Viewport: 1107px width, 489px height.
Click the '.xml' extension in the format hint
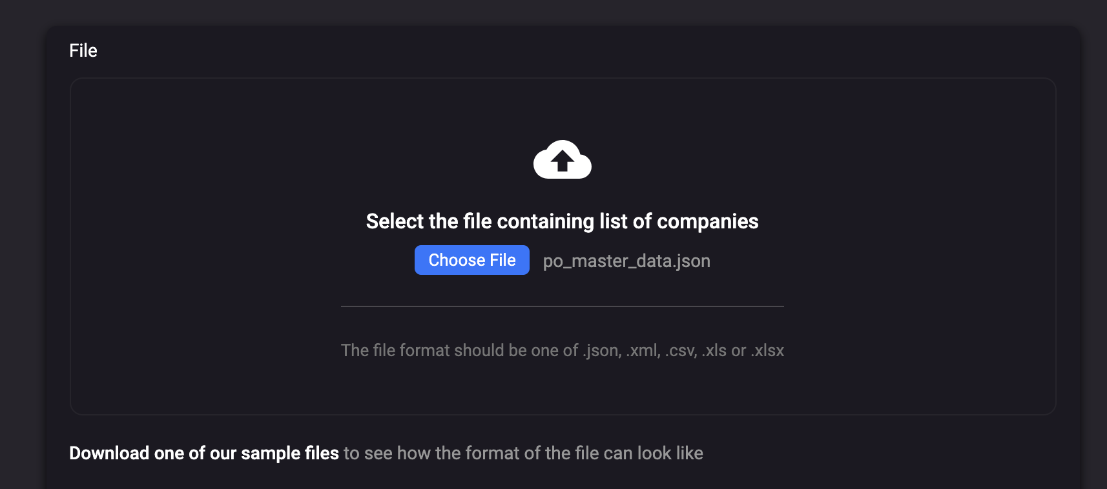[x=643, y=350]
